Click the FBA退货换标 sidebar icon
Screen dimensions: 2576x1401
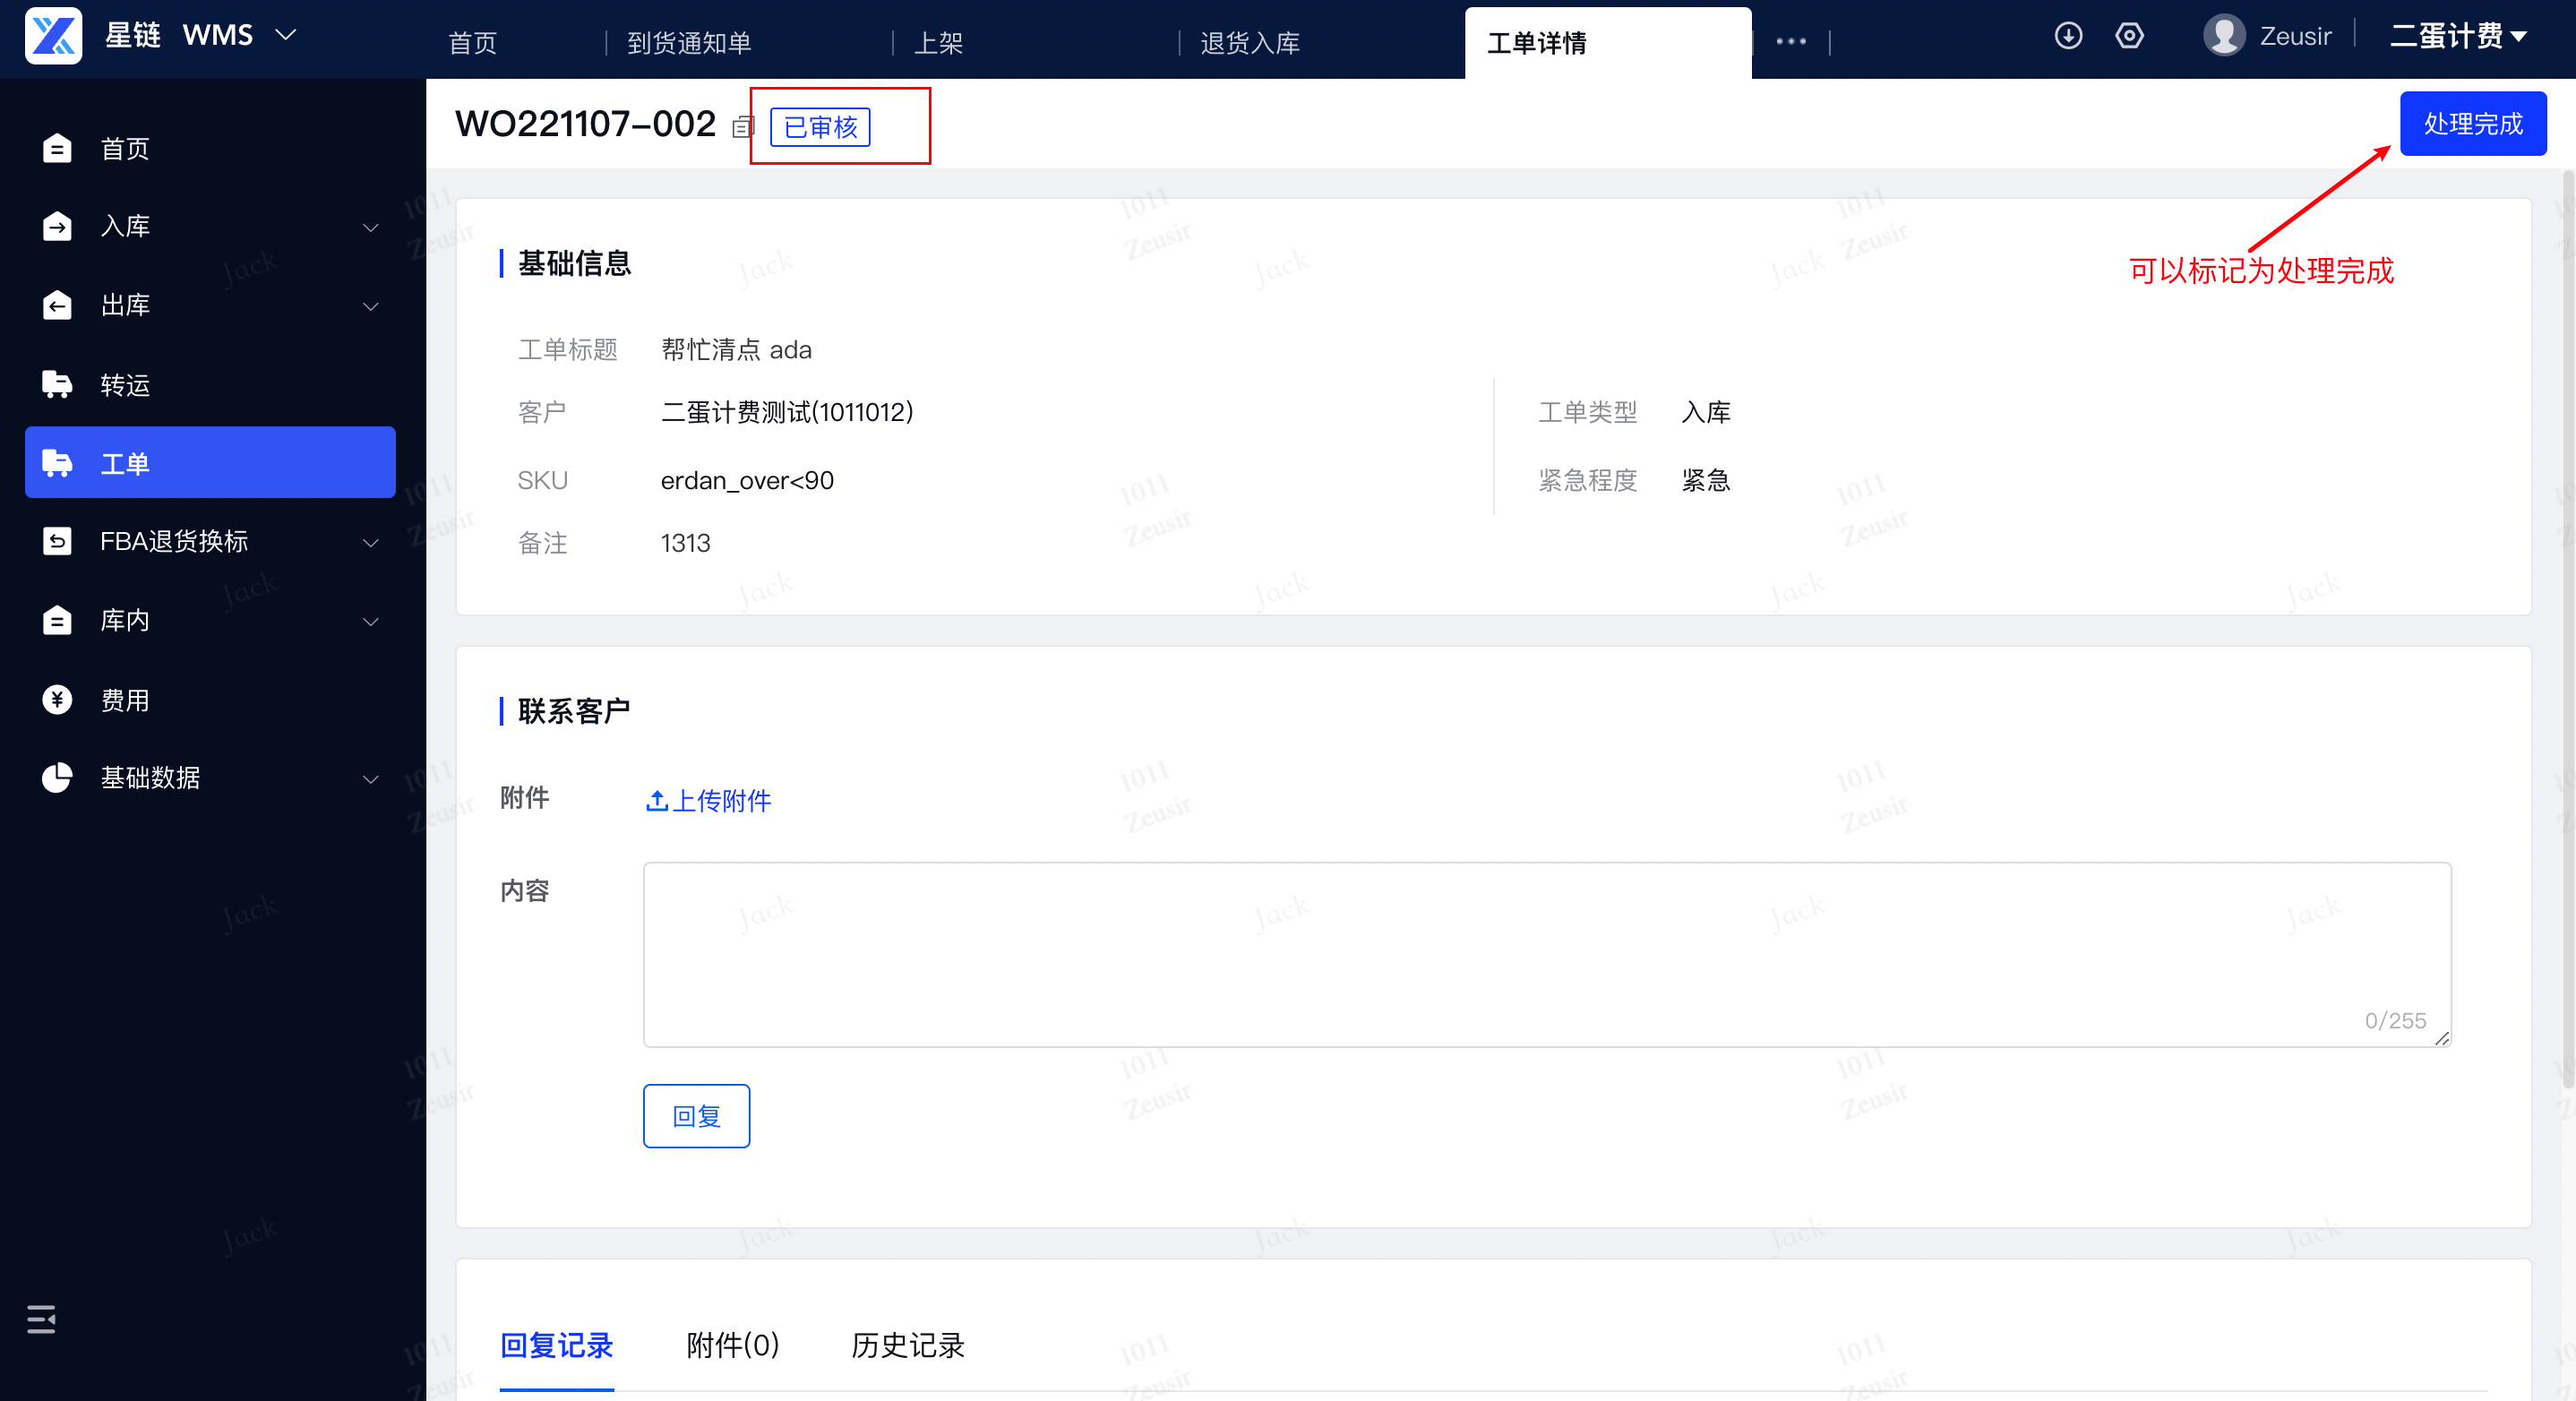[57, 541]
